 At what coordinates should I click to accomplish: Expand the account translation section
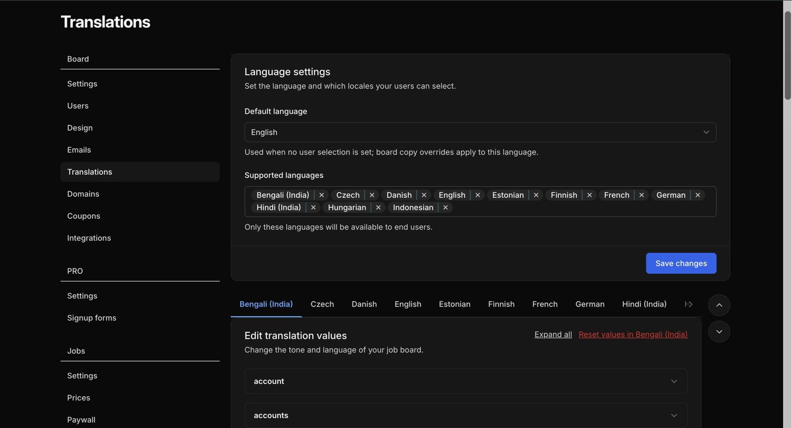point(465,381)
